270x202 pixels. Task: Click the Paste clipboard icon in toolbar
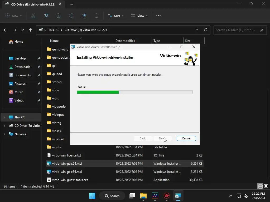click(x=59, y=16)
